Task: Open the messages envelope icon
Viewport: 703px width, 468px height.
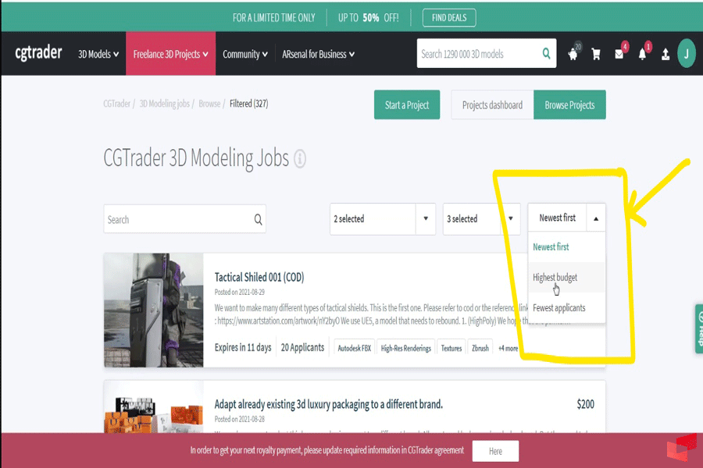Action: coord(619,55)
